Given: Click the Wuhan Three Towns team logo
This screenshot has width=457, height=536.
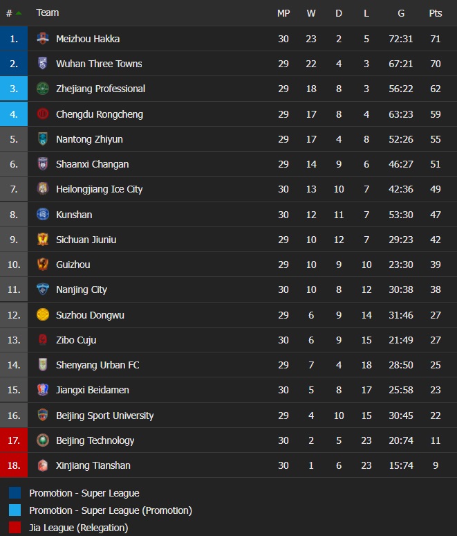Looking at the screenshot, I should (43, 64).
